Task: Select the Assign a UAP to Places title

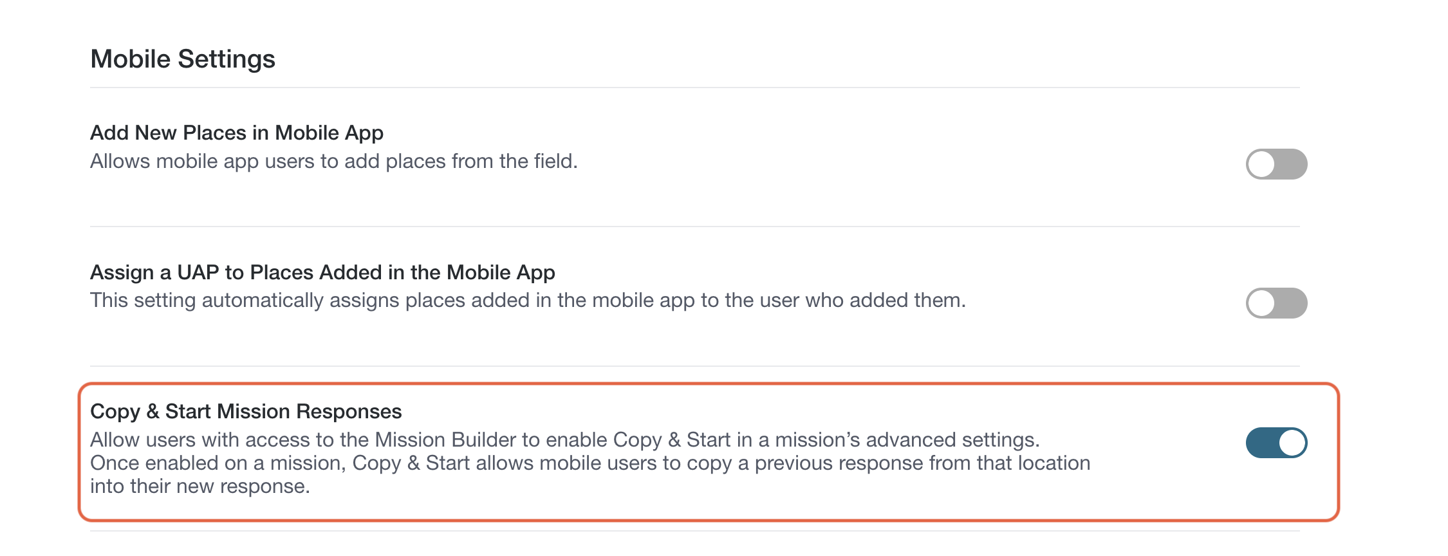Action: [x=322, y=272]
